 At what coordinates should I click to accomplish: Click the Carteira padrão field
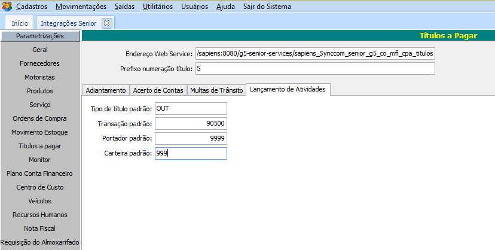[x=191, y=153]
